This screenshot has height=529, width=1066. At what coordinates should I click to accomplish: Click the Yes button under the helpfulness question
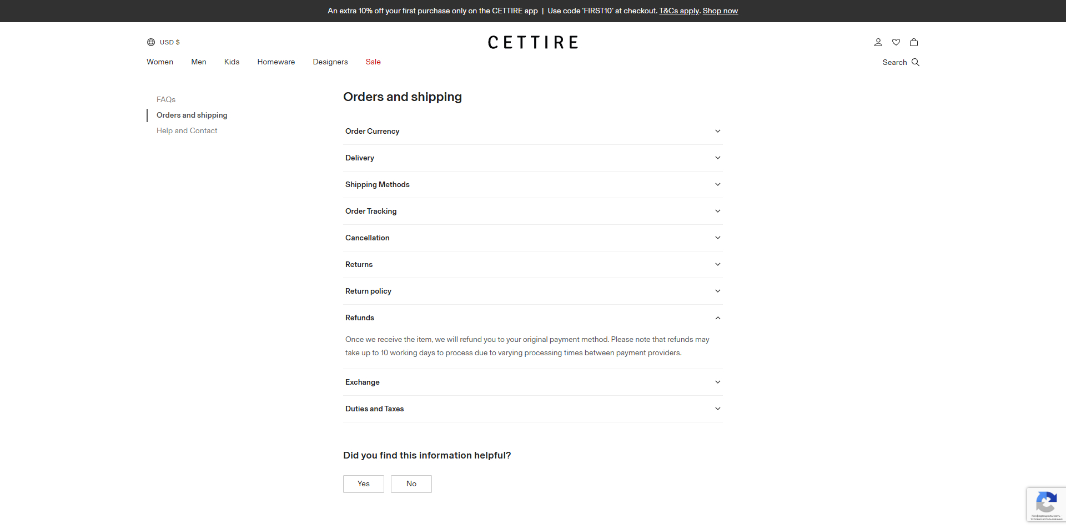point(363,483)
